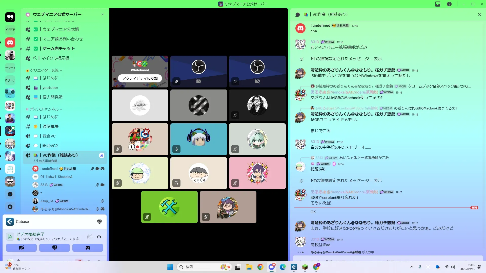Click Add a Server plus icon

point(10,194)
